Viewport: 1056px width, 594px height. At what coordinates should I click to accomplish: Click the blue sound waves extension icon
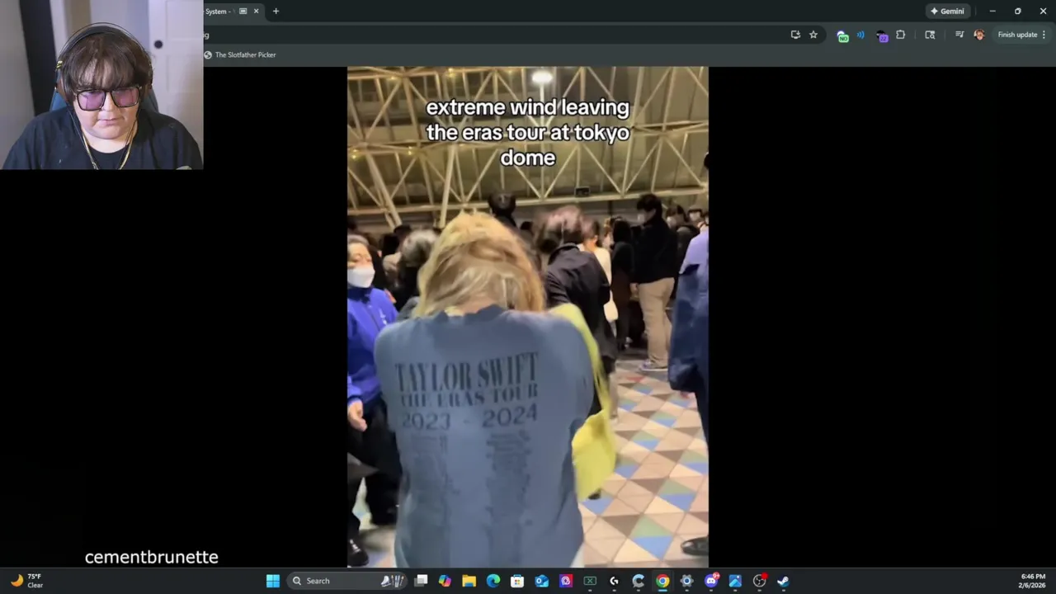click(860, 35)
